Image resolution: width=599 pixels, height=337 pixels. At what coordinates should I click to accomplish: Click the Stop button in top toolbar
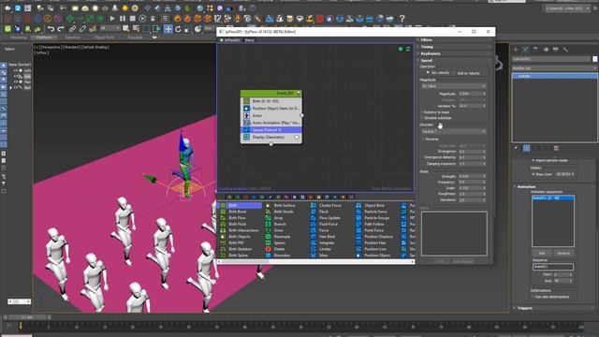coord(132,19)
